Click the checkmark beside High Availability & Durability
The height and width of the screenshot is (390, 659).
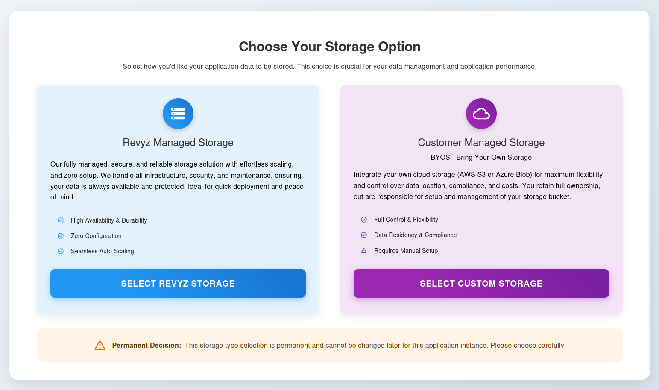(x=61, y=220)
